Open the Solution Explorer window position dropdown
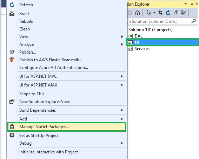 coord(186,4)
